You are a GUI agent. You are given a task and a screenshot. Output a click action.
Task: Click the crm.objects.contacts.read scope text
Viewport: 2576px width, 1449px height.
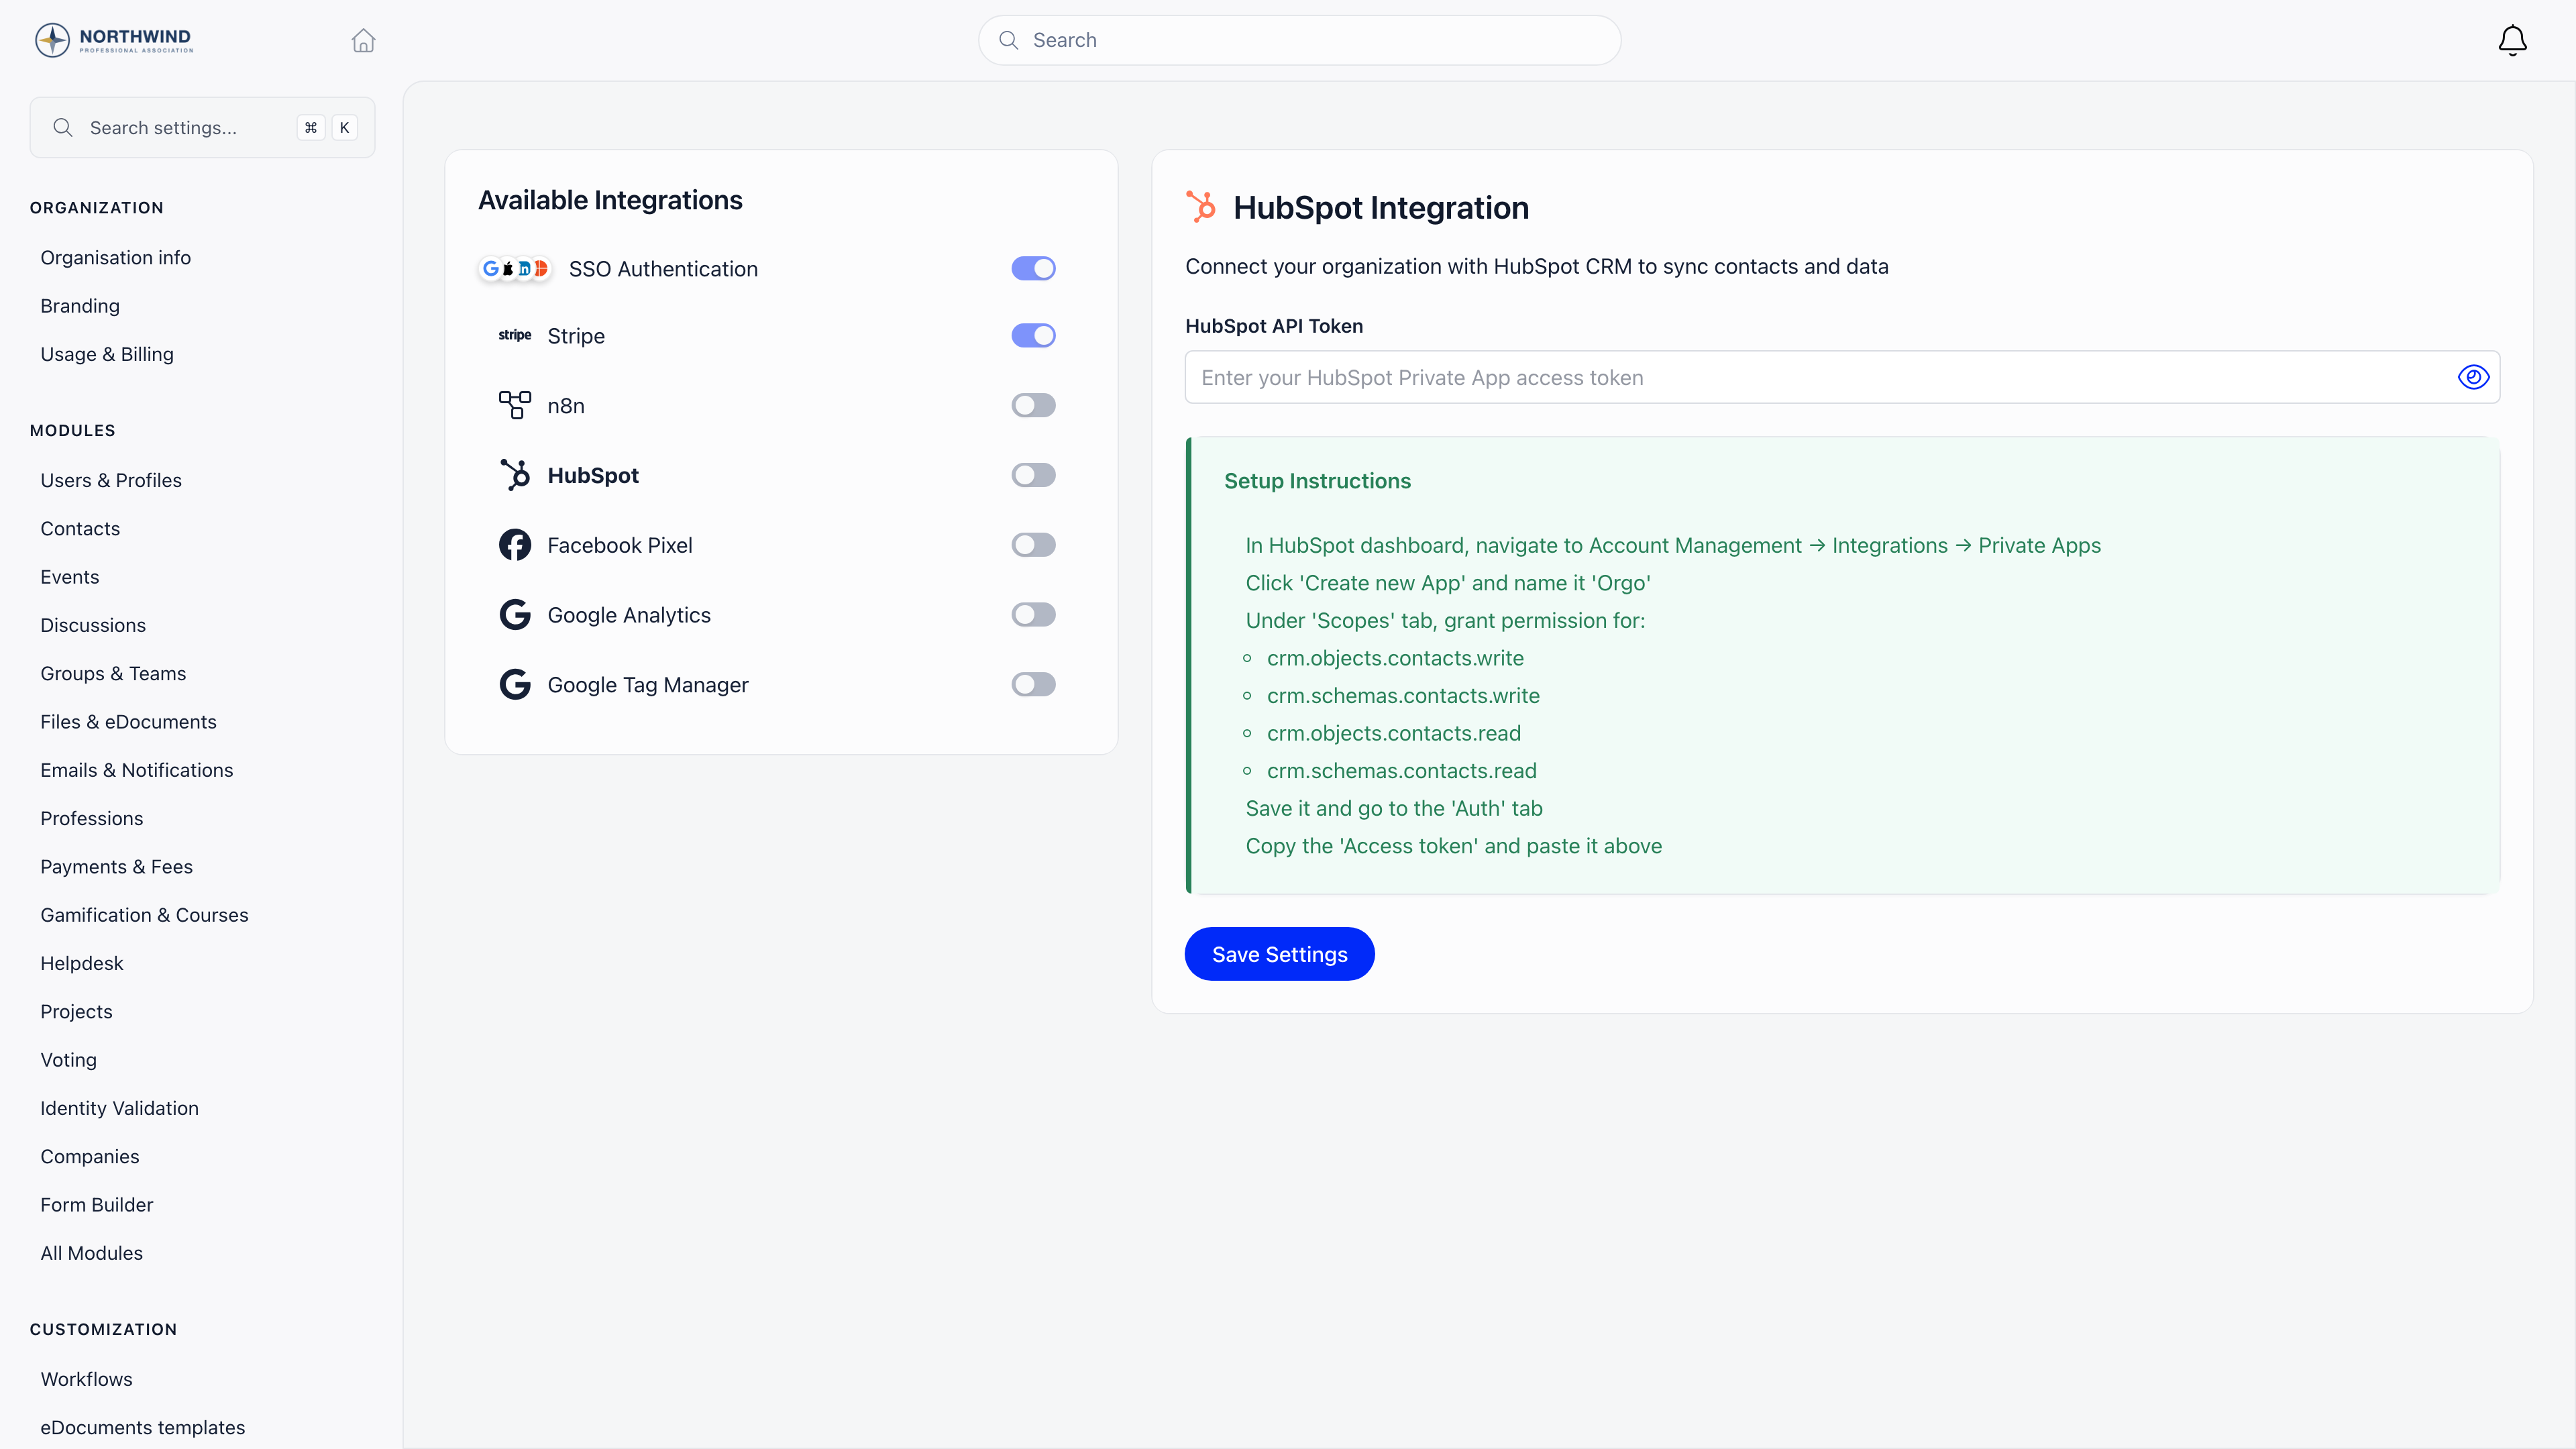point(1394,733)
